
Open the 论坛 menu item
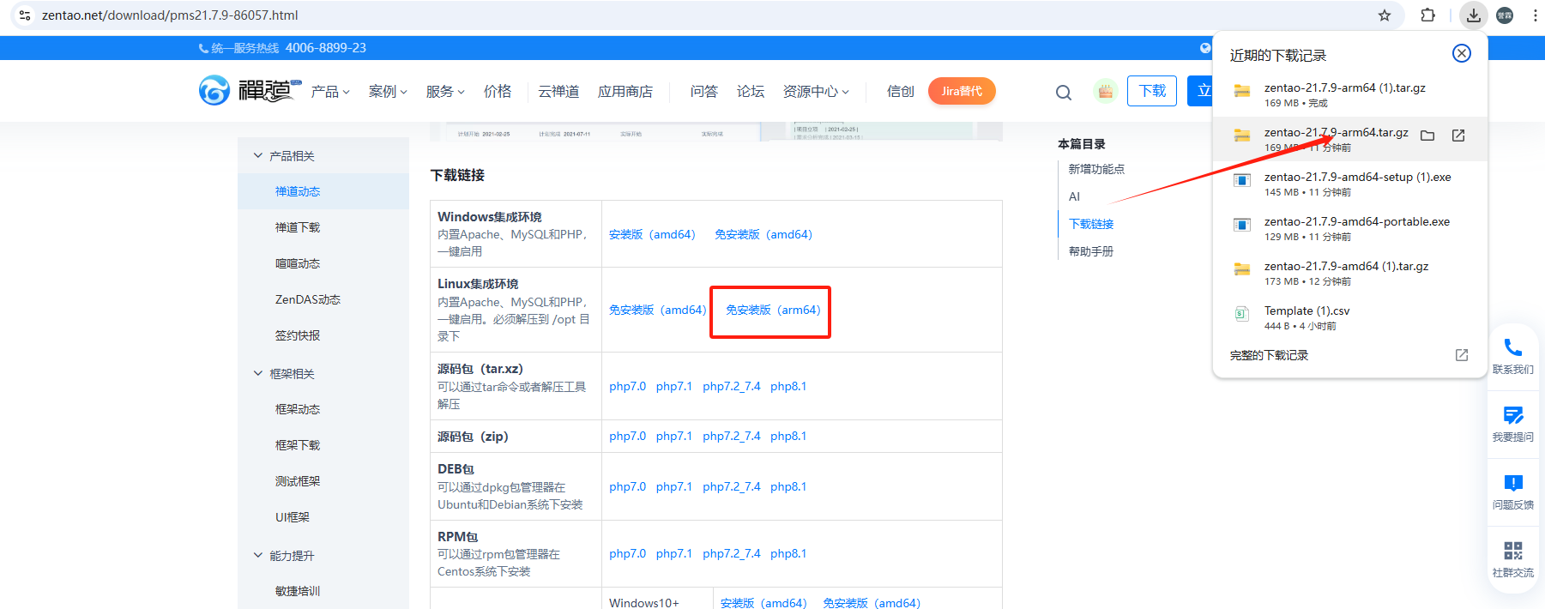[751, 92]
